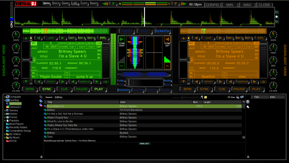Screen dimensions: 289x163
Task: Click left deck pitch up triangle
Action: tap(26, 38)
